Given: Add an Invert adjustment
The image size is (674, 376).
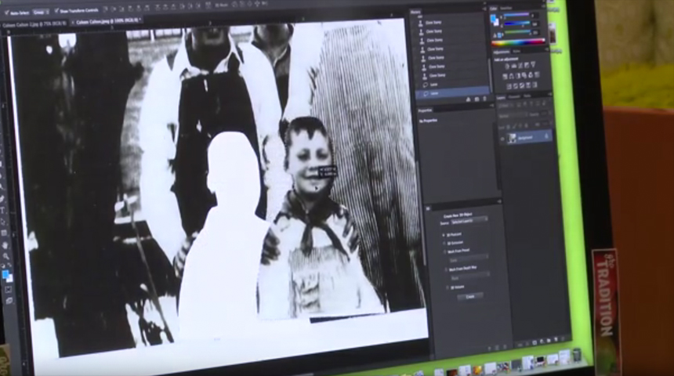Looking at the screenshot, I should click(509, 86).
